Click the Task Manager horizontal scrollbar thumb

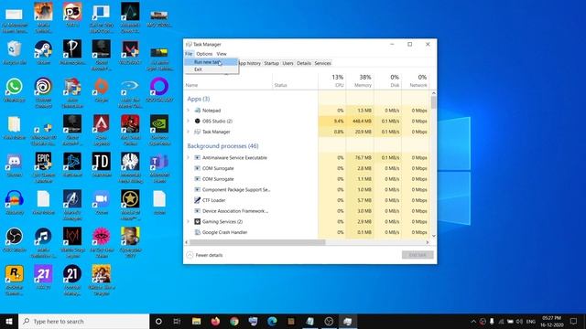(257, 242)
